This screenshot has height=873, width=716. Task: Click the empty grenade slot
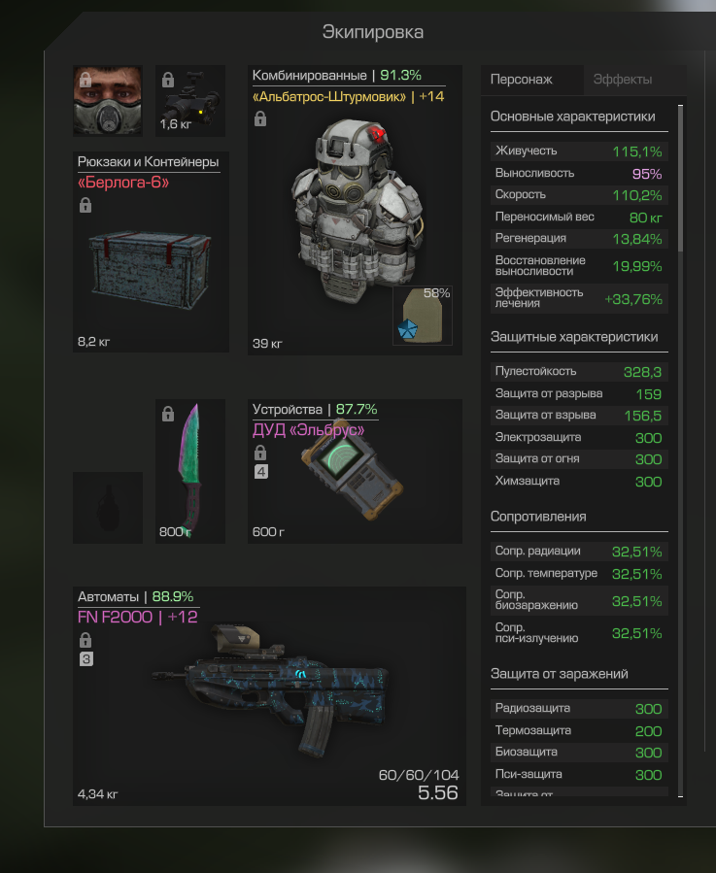tap(108, 507)
